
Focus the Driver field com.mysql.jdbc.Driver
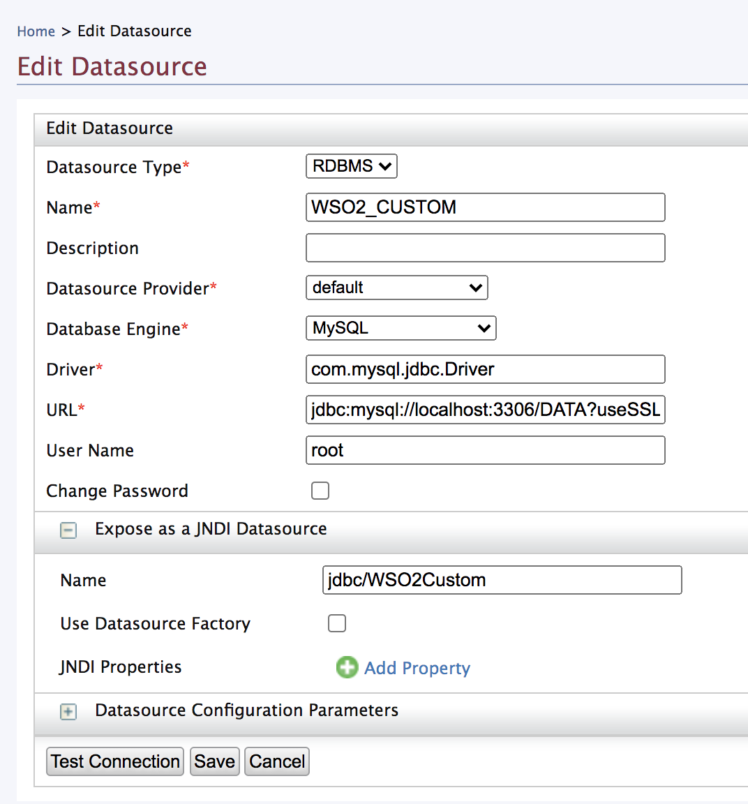(x=485, y=369)
